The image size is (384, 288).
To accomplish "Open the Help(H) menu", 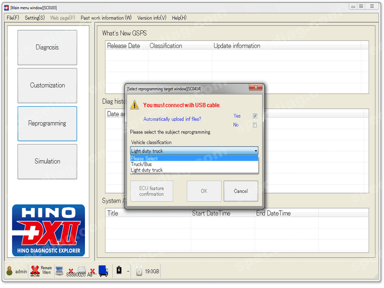I will point(179,18).
